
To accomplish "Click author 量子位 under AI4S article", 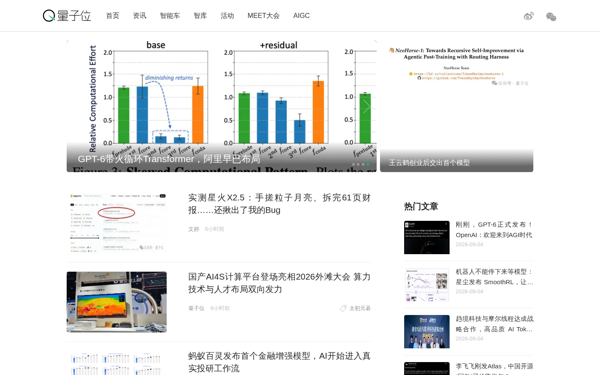I will [x=196, y=308].
